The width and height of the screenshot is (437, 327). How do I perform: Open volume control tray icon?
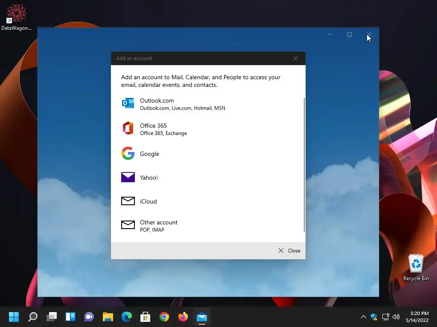[x=396, y=317]
